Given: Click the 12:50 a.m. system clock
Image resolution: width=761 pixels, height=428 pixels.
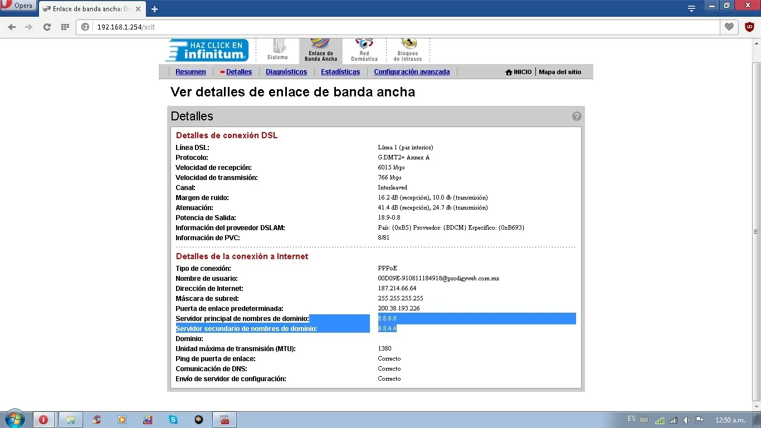Looking at the screenshot, I should point(730,420).
